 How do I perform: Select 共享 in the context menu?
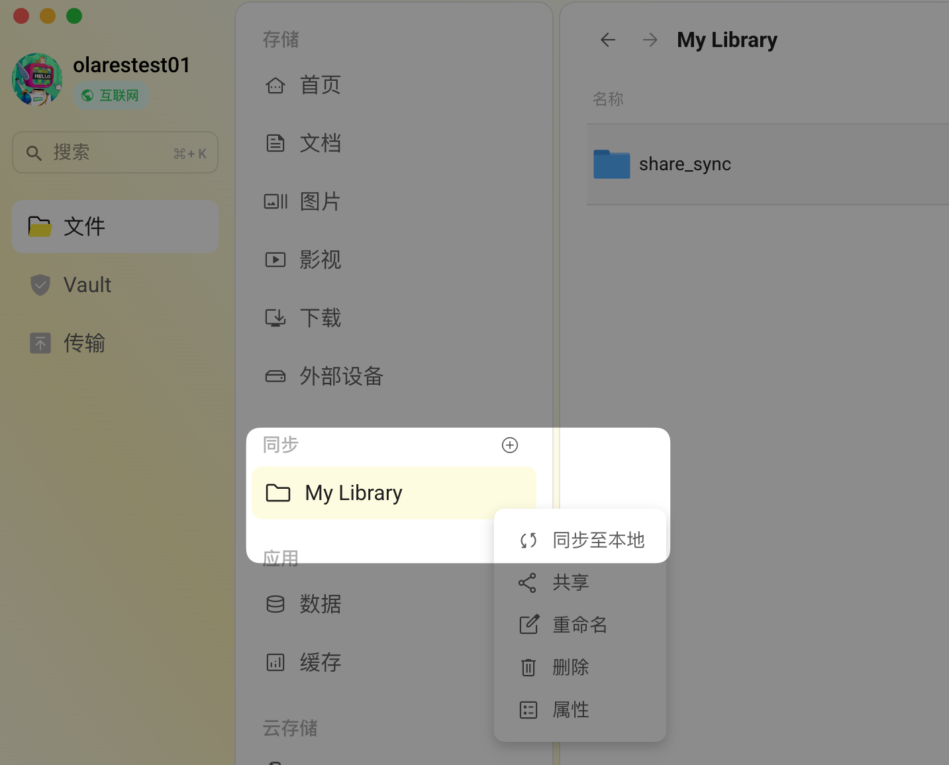tap(570, 583)
